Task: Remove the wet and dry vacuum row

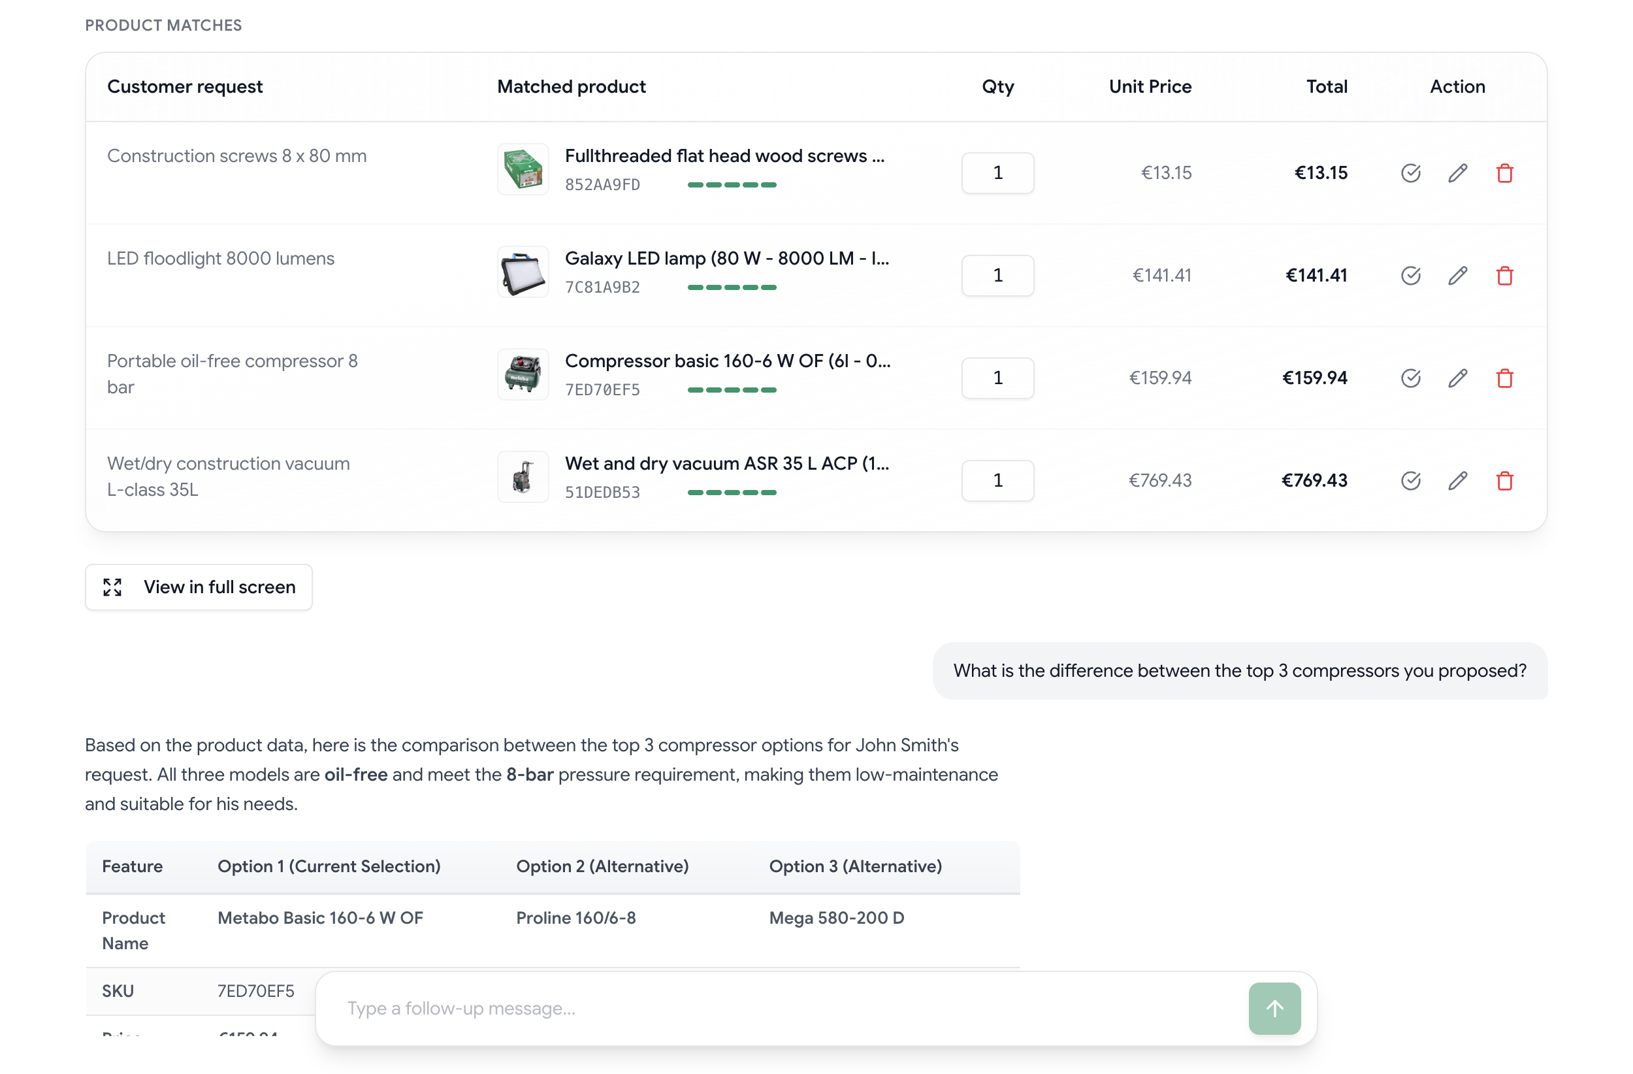Action: [1504, 480]
